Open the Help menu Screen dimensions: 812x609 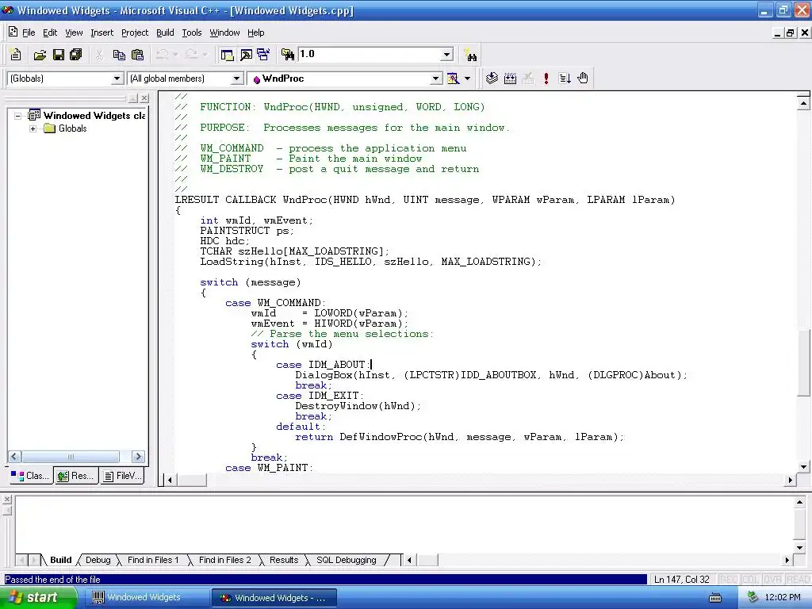[256, 33]
